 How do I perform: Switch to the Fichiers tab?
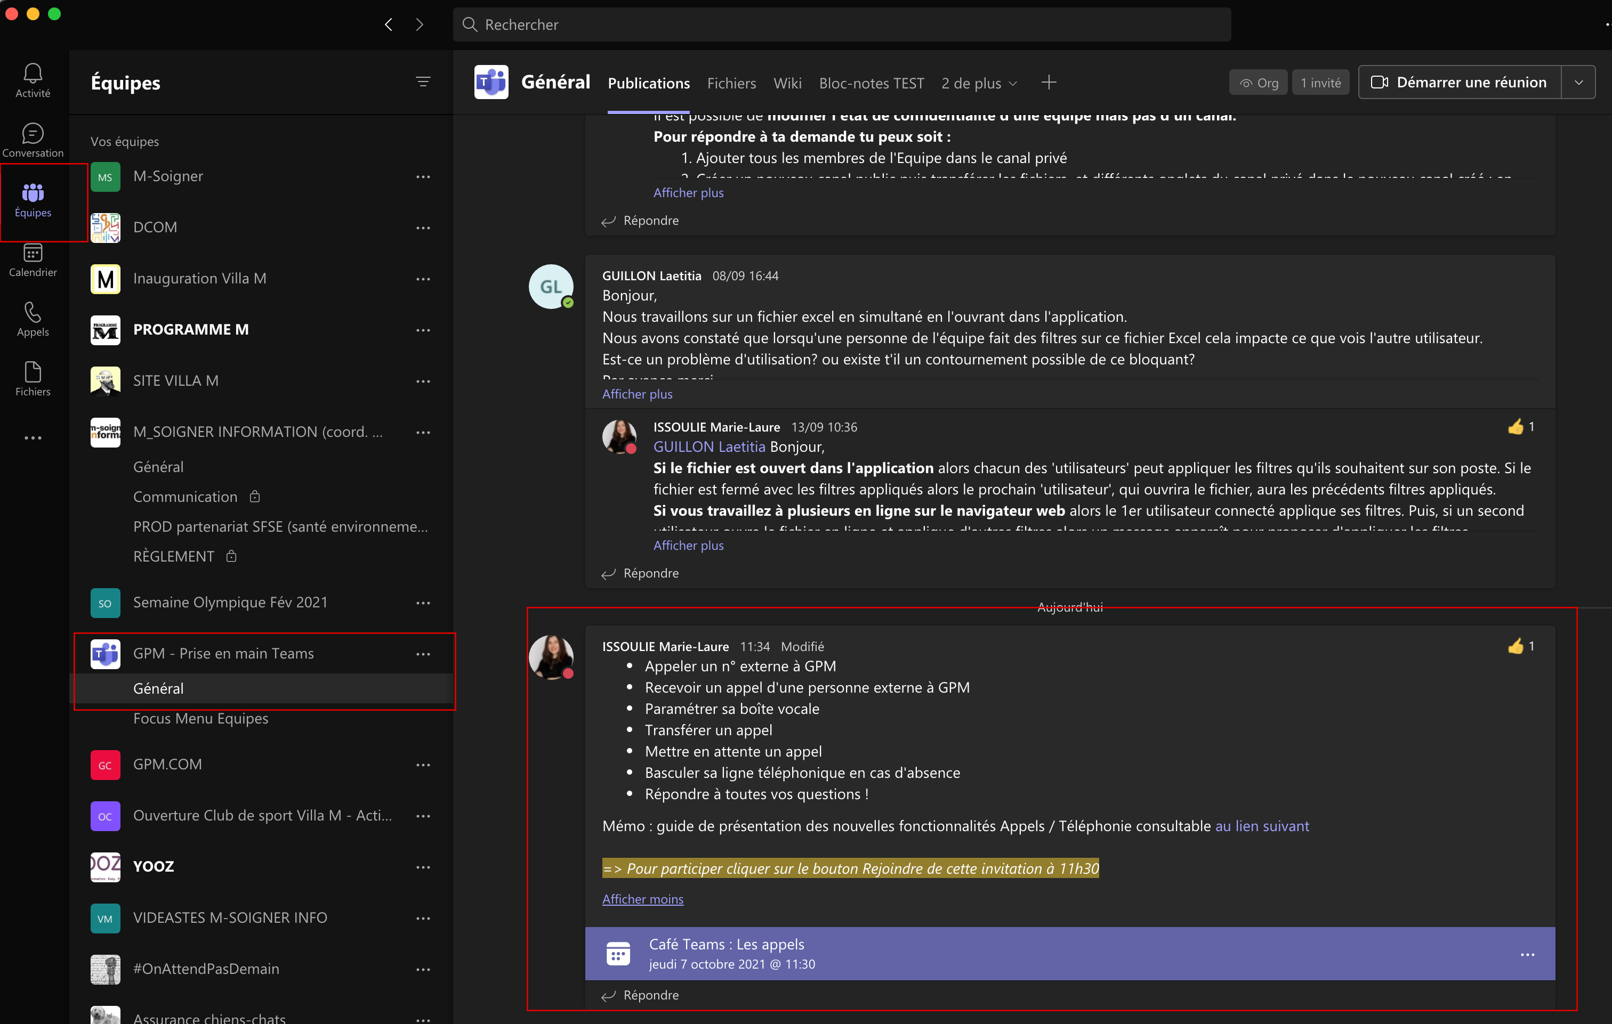(731, 83)
